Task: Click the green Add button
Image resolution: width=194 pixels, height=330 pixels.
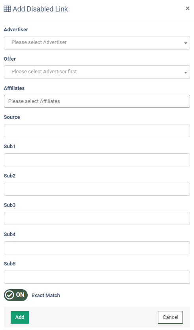Action: [x=20, y=317]
